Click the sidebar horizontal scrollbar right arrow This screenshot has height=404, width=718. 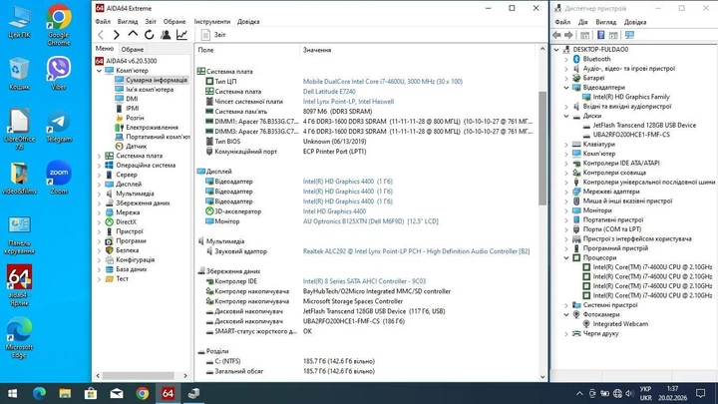tap(185, 376)
